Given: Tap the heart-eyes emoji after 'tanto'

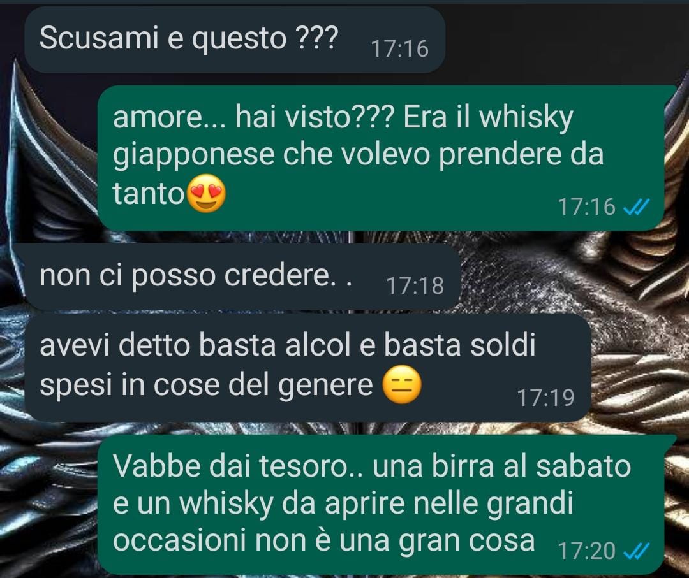Looking at the screenshot, I should pos(207,193).
